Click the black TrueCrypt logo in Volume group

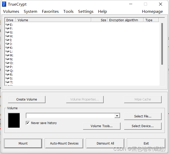pyautogui.click(x=14, y=120)
